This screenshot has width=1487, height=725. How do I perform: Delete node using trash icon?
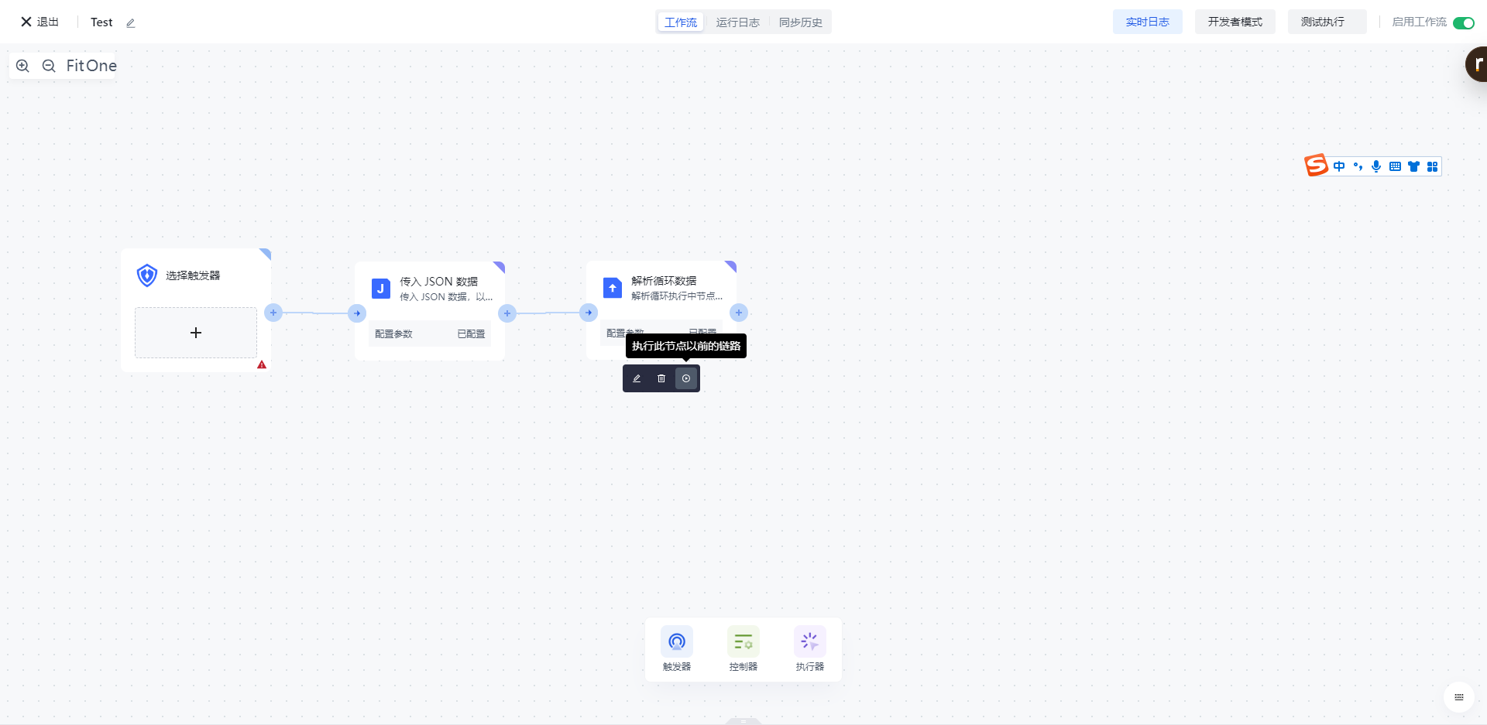[661, 378]
